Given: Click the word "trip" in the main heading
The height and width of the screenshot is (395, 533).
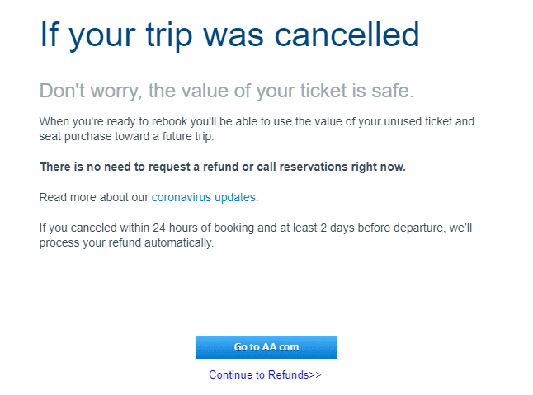Looking at the screenshot, I should click(x=169, y=36).
